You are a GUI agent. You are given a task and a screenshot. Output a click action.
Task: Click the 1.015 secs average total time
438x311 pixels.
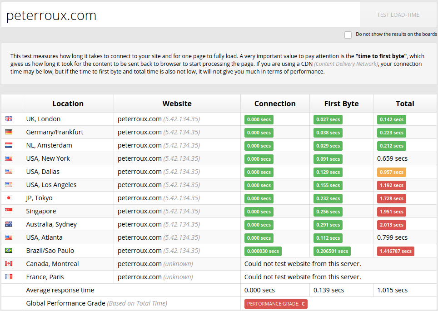392,290
